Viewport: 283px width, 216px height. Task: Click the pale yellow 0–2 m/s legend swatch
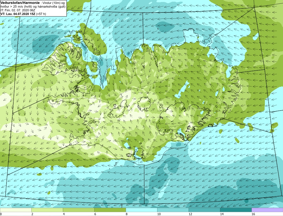click(16, 210)
